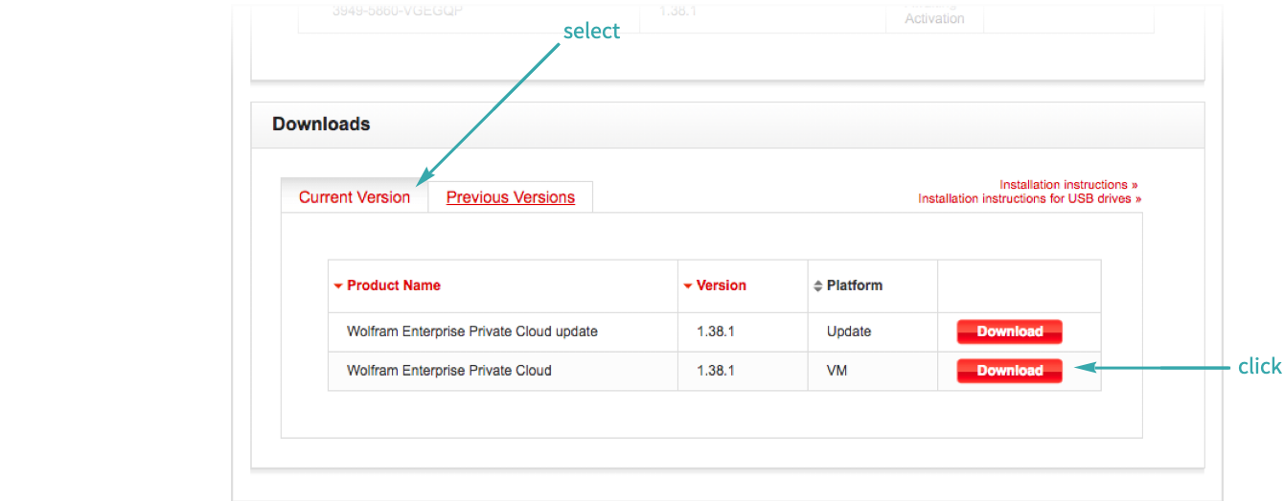Image resolution: width=1284 pixels, height=502 pixels.
Task: Click version 1.38.1 in the VM row
Action: pos(715,371)
